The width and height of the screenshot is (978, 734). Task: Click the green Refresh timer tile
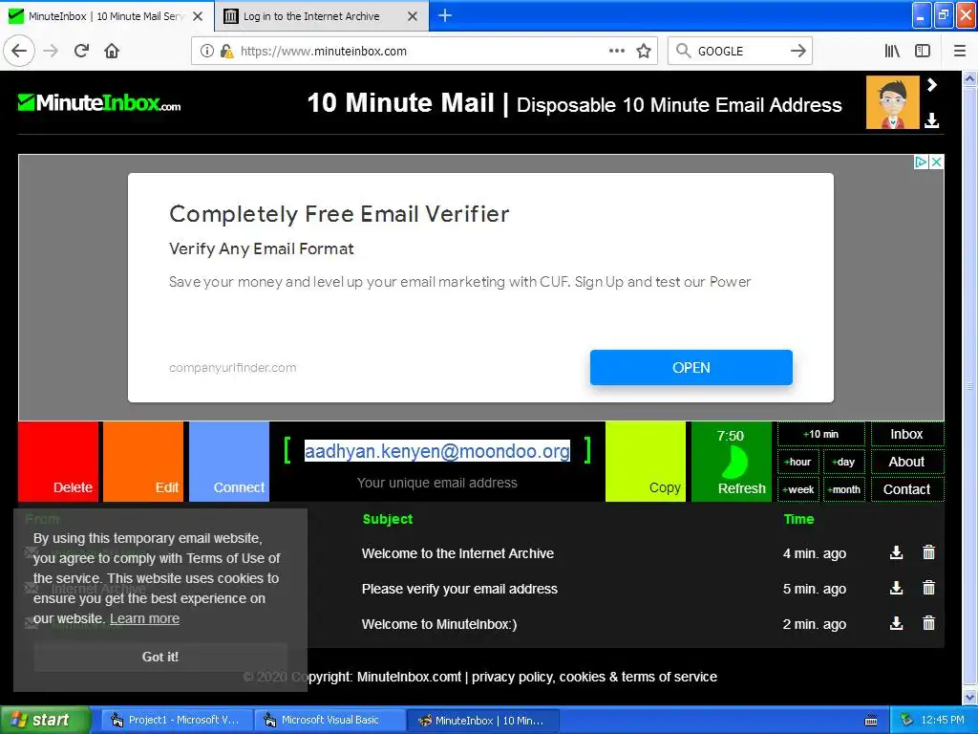732,462
